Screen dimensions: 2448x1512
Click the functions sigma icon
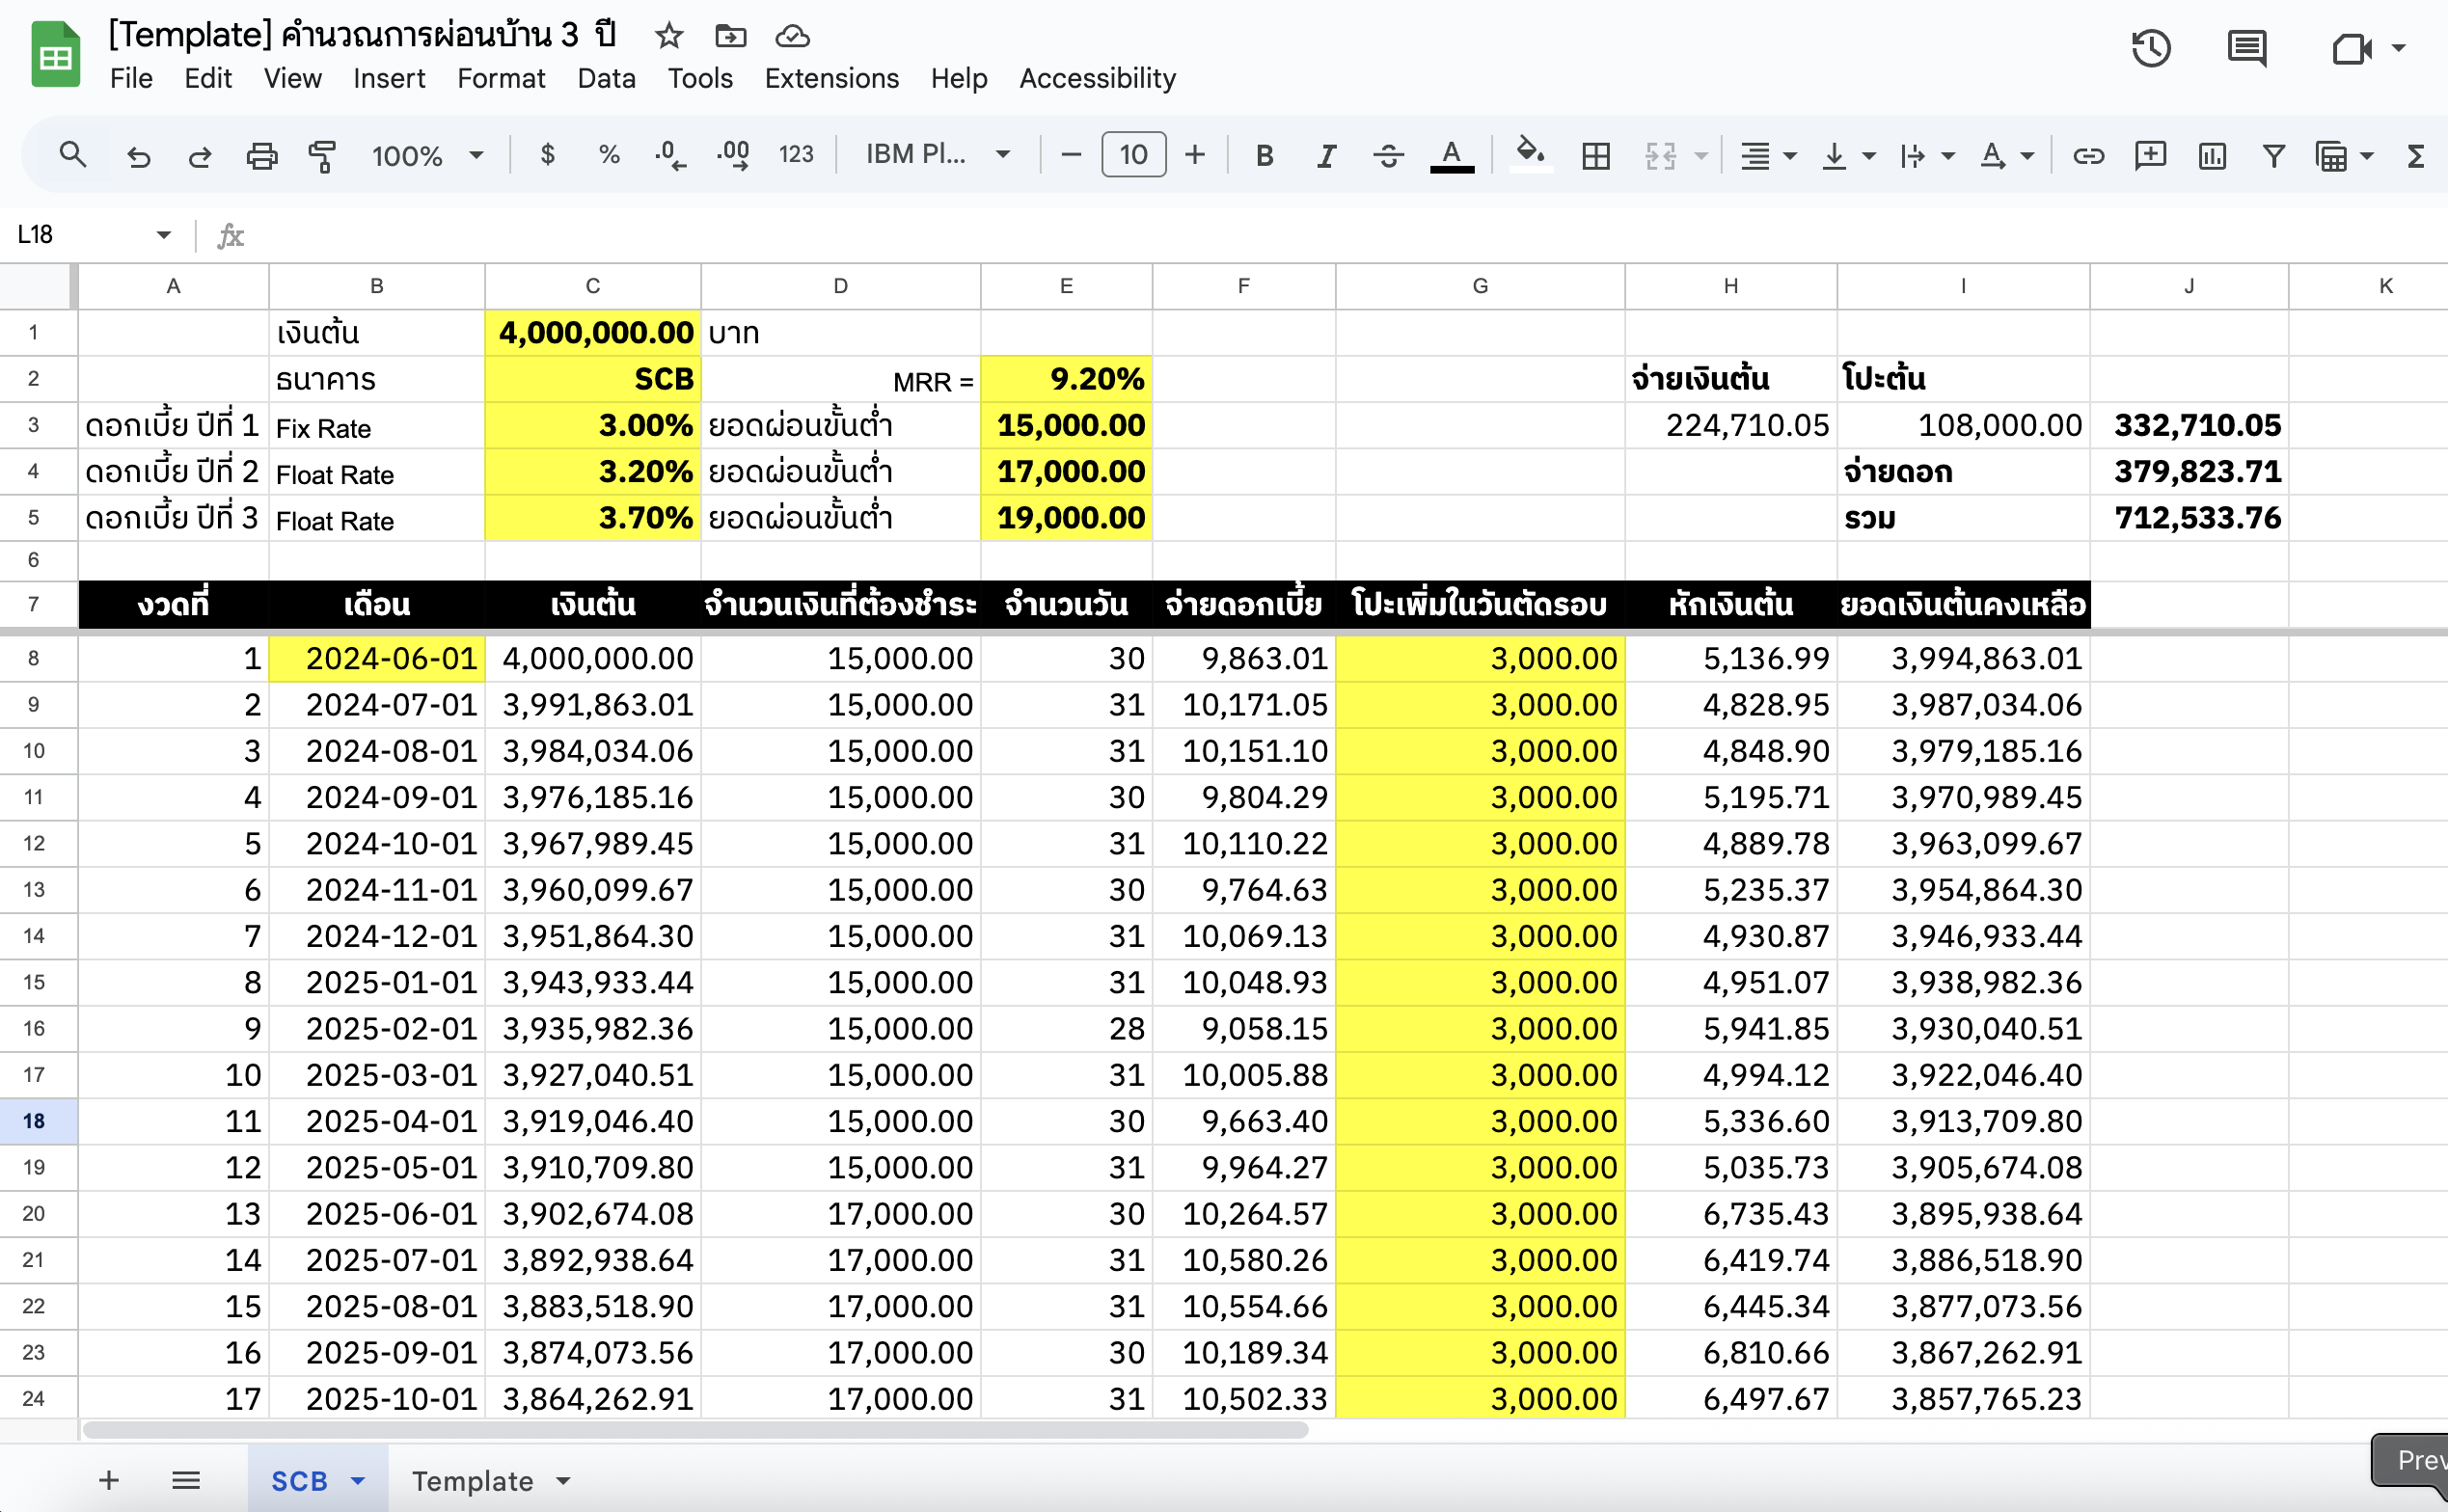click(x=2415, y=156)
